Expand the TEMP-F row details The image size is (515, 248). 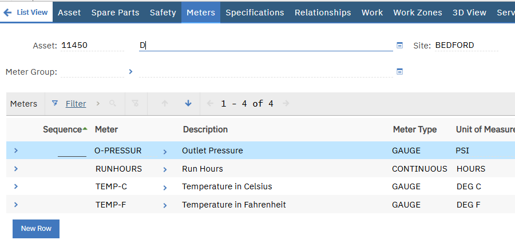pos(16,205)
